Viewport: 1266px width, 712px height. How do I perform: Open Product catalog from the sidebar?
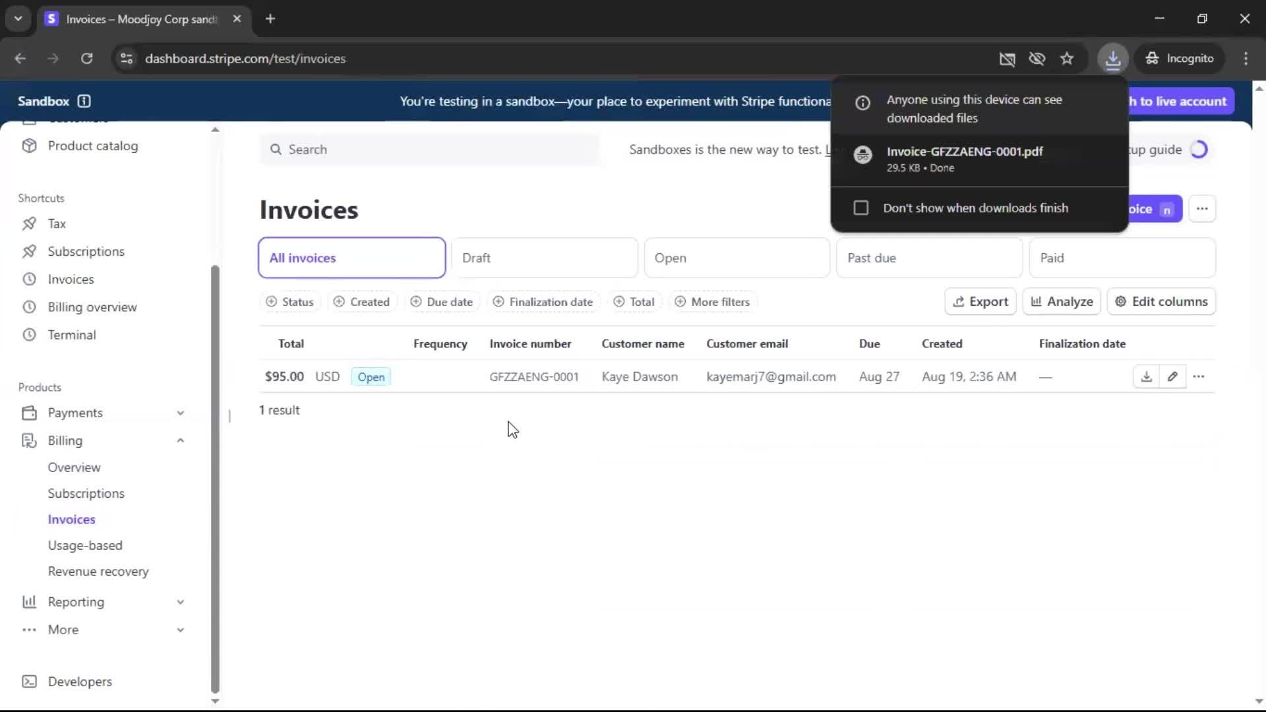[92, 146]
